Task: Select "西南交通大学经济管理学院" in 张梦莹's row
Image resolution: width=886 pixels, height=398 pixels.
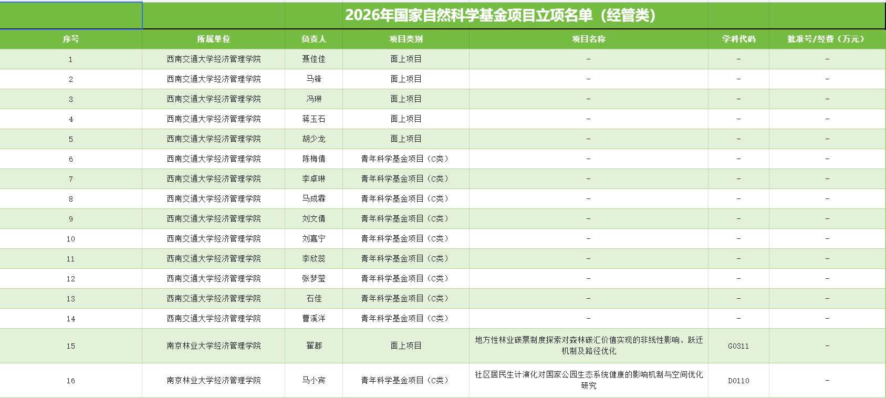Action: (x=213, y=278)
